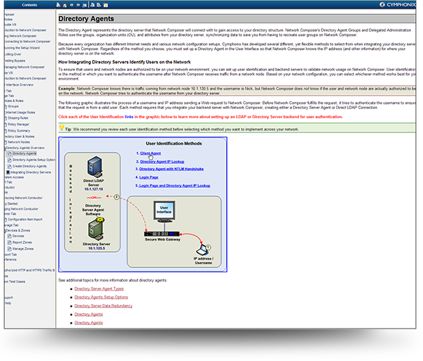Go to next topic with forward arrows

[78, 5]
